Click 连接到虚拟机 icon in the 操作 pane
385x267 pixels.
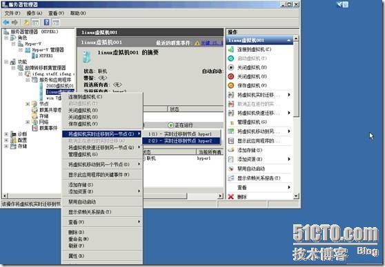pyautogui.click(x=231, y=50)
